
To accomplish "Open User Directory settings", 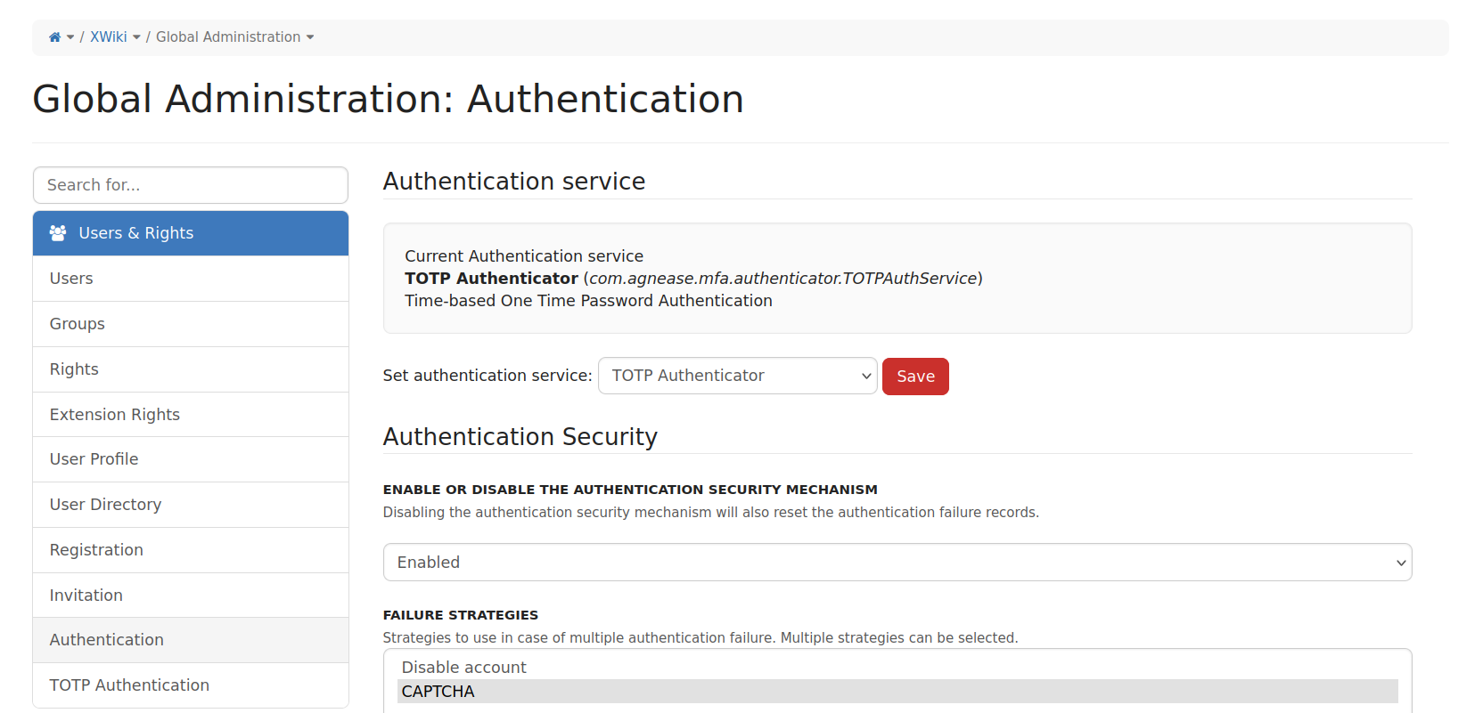I will click(x=191, y=505).
